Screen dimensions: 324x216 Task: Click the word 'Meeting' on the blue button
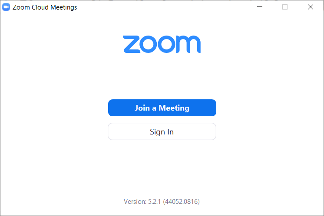pyautogui.click(x=174, y=108)
